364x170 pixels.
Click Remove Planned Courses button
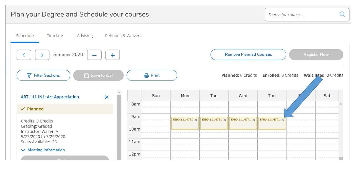point(248,55)
